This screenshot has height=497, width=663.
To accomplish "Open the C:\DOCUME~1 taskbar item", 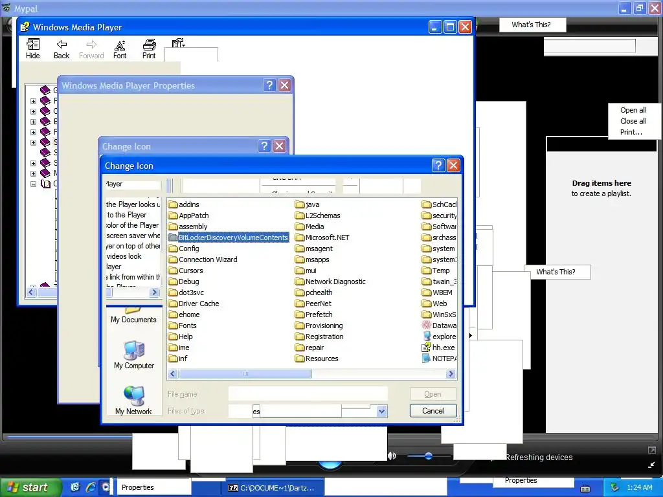I will coord(273,488).
